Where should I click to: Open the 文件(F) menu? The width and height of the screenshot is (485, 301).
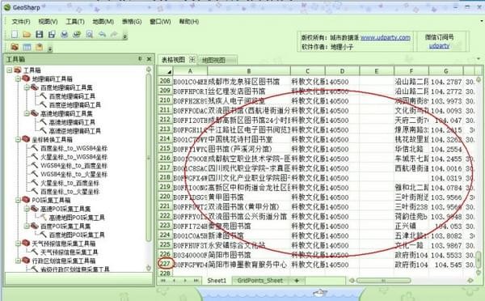(21, 22)
